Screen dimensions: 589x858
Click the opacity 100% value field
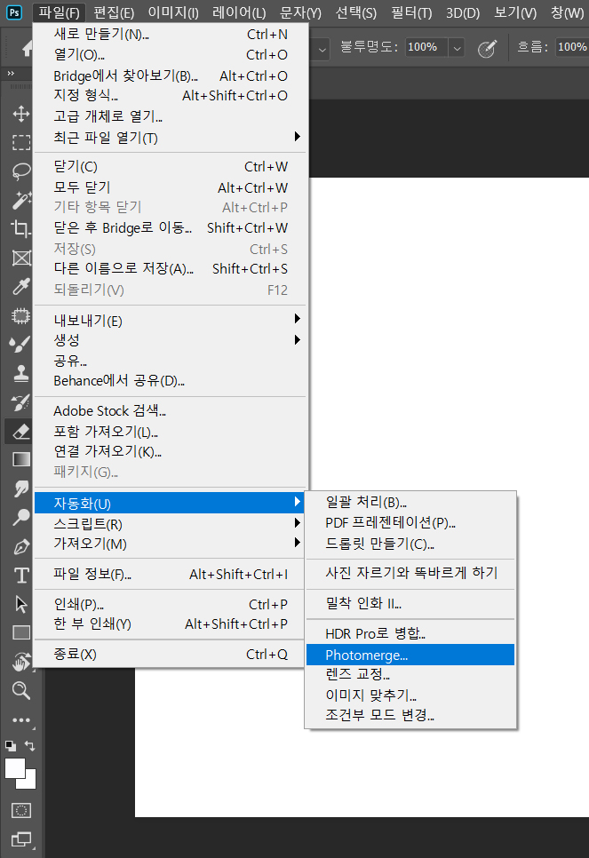pyautogui.click(x=426, y=48)
